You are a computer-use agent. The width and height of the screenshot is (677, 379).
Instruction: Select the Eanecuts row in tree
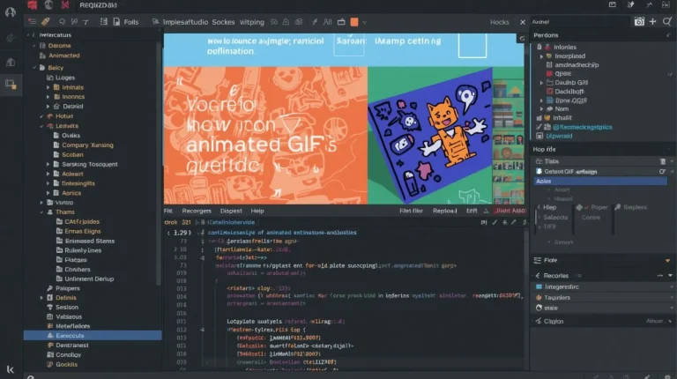coord(93,336)
